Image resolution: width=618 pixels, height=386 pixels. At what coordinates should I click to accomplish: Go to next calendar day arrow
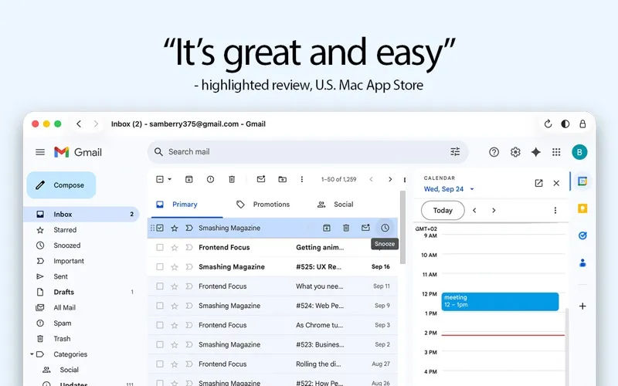coord(494,210)
